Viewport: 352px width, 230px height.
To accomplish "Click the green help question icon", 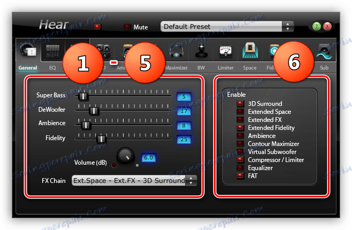I will (317, 27).
